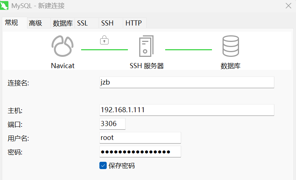Click the 连接名 field containing jzb

pyautogui.click(x=186, y=82)
